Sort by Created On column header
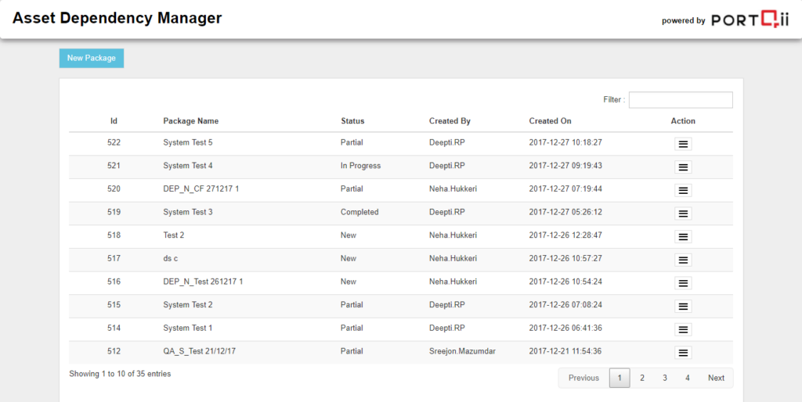802x402 pixels. 550,121
